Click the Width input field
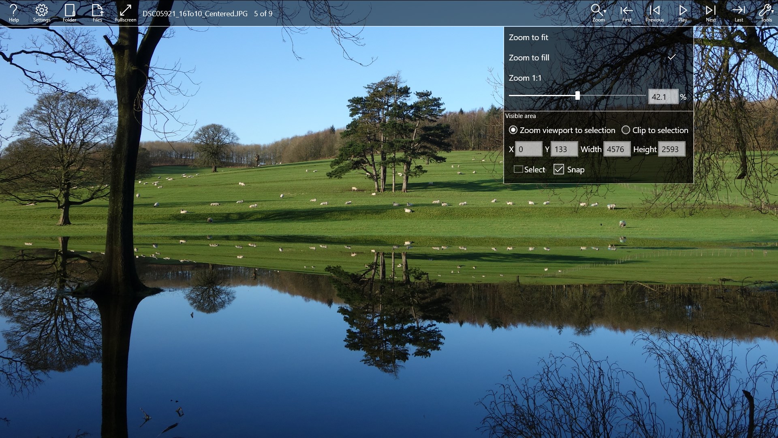This screenshot has height=438, width=778. click(x=616, y=149)
